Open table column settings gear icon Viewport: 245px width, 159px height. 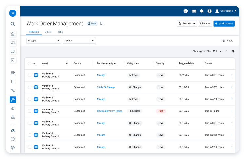tap(233, 51)
